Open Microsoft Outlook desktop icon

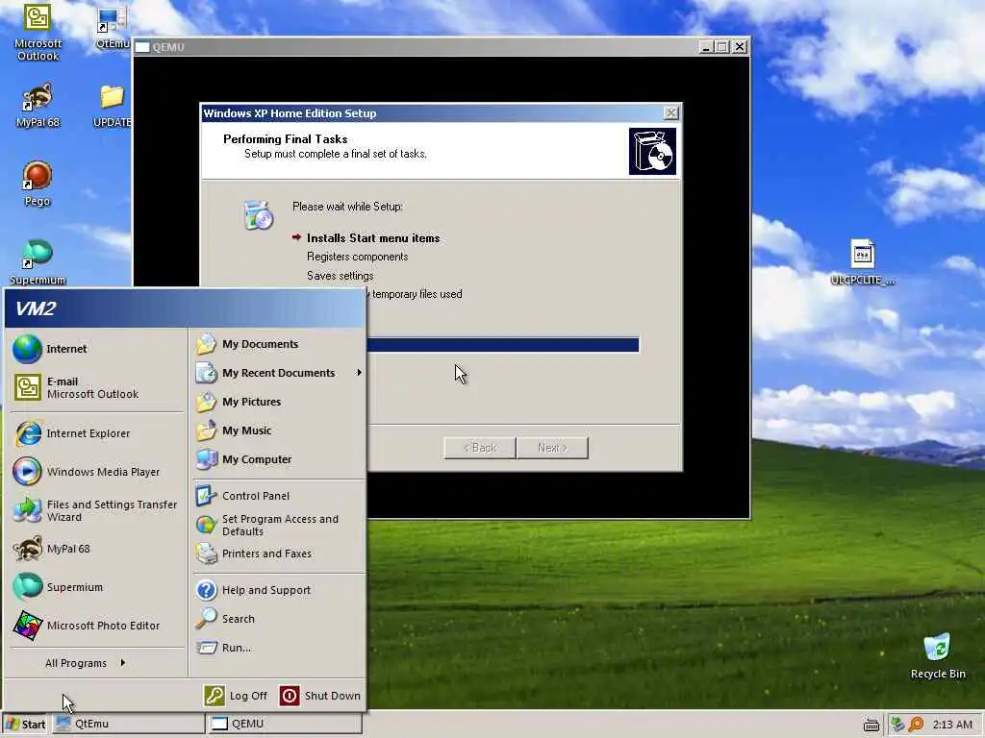(x=38, y=32)
